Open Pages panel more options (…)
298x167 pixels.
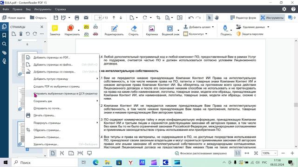point(42,34)
